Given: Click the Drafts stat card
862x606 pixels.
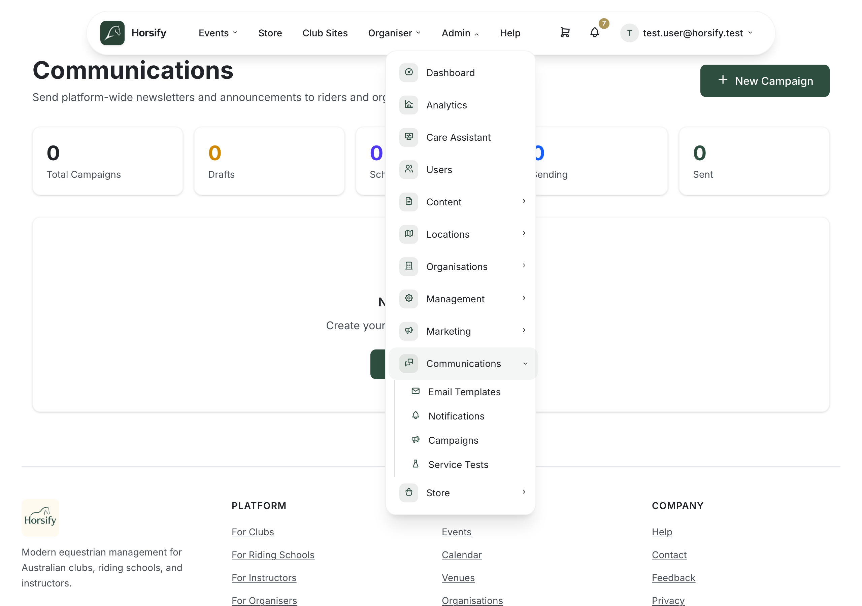Looking at the screenshot, I should point(269,161).
